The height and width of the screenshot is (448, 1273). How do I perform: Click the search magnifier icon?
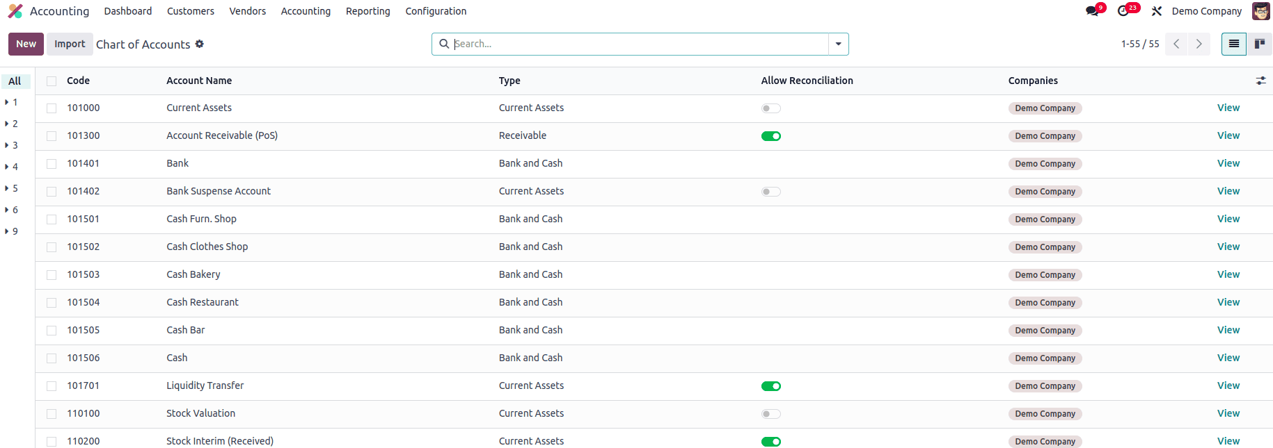point(444,44)
